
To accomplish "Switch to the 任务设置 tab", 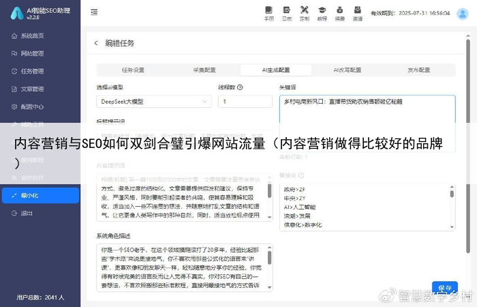I will (133, 70).
